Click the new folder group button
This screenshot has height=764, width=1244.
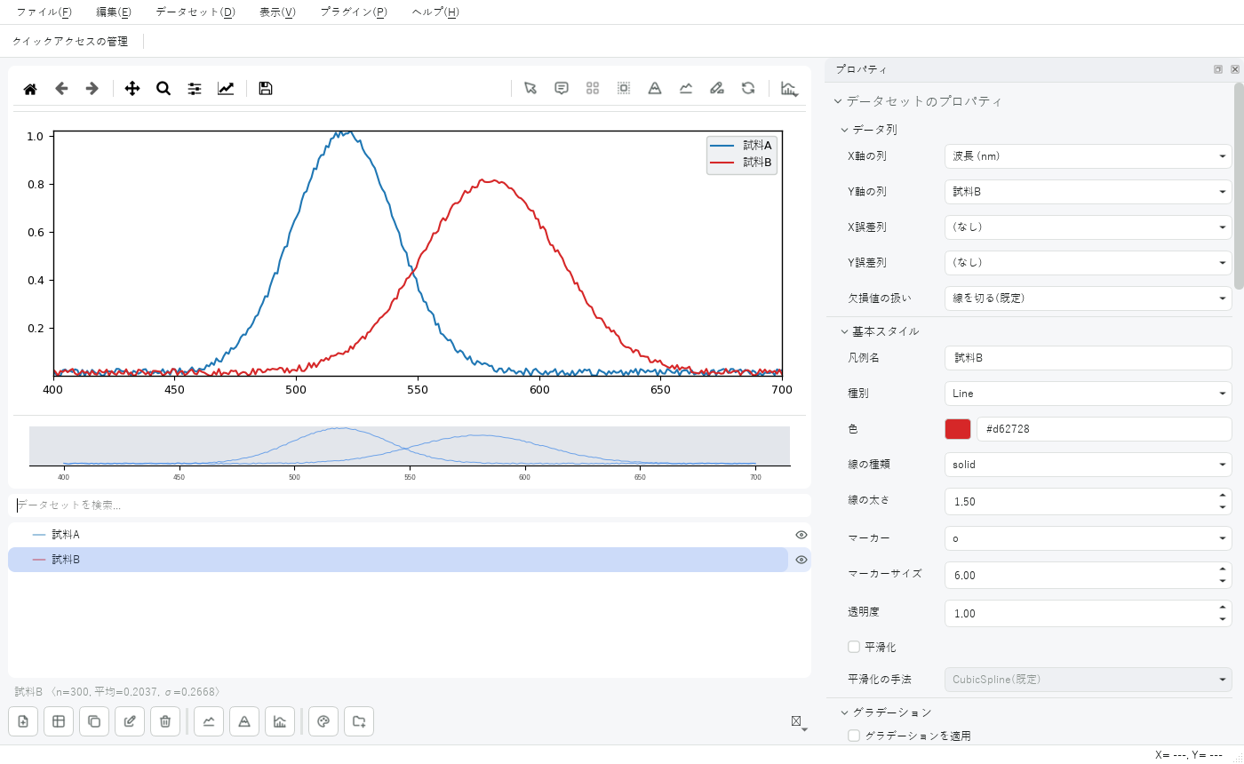click(359, 721)
